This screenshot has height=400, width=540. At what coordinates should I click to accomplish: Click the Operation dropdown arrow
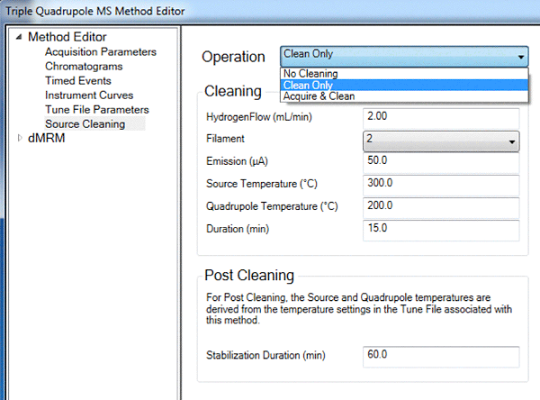522,56
